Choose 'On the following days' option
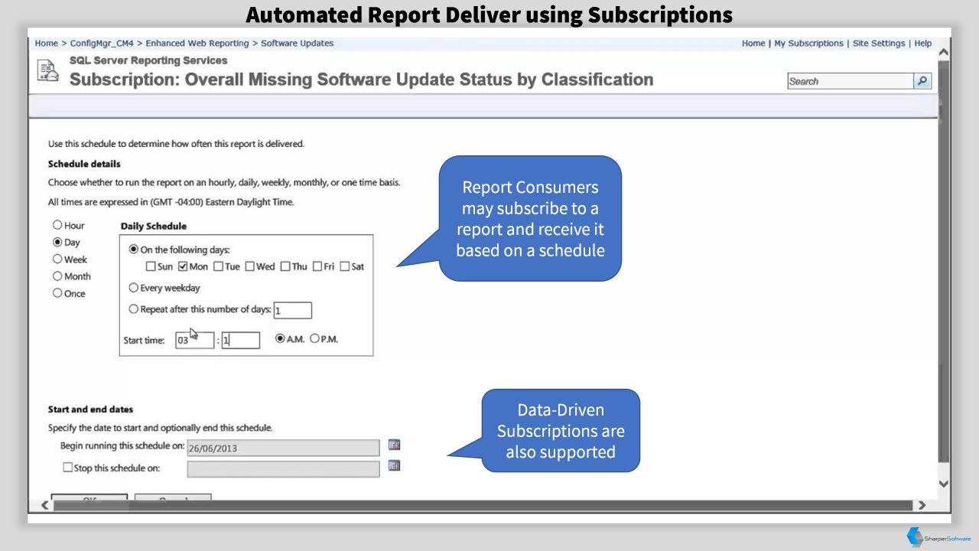This screenshot has width=979, height=551. point(134,249)
